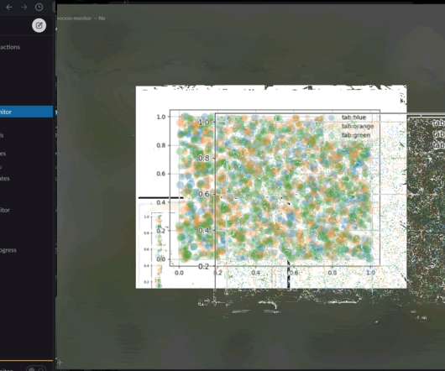Viewport: 445px width, 371px height.
Task: Click the tab:blue legend entry
Action: 353,118
